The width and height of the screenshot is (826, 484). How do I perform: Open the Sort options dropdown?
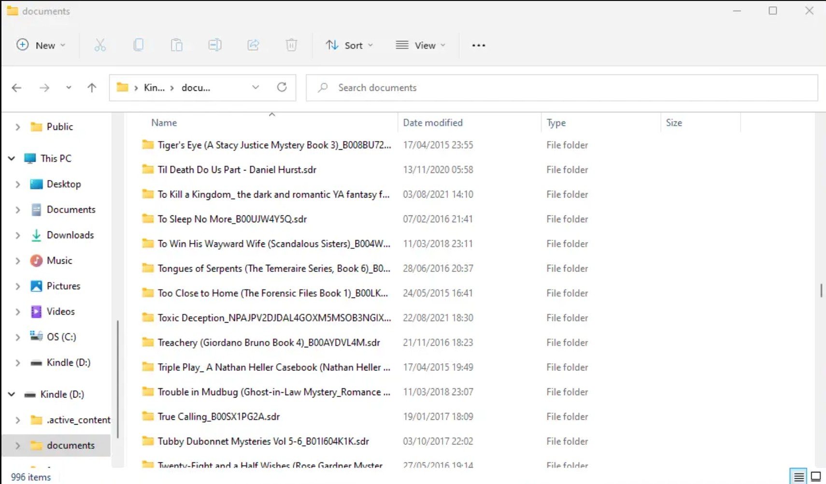(349, 45)
